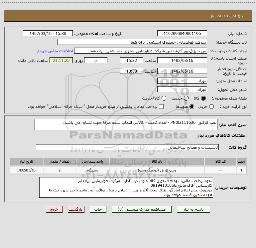Viewport: 256px width, 248px height.
Task: Click the response deadline date 1402/03/16 field
Action: pyautogui.click(x=182, y=60)
